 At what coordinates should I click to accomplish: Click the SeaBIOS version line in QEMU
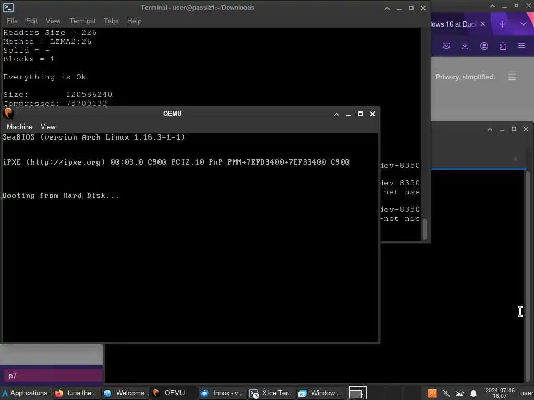[94, 137]
